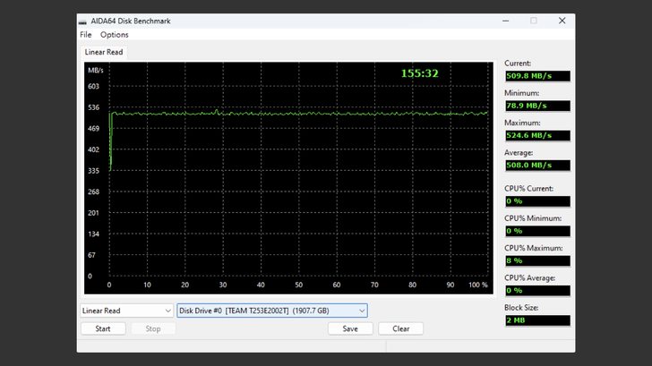
Task: Open the File menu
Action: pyautogui.click(x=86, y=35)
